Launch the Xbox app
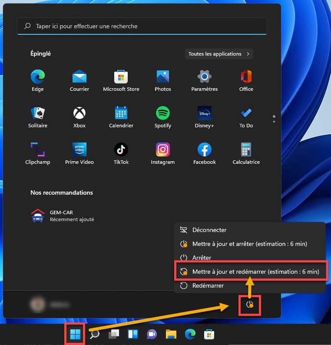 (79, 117)
